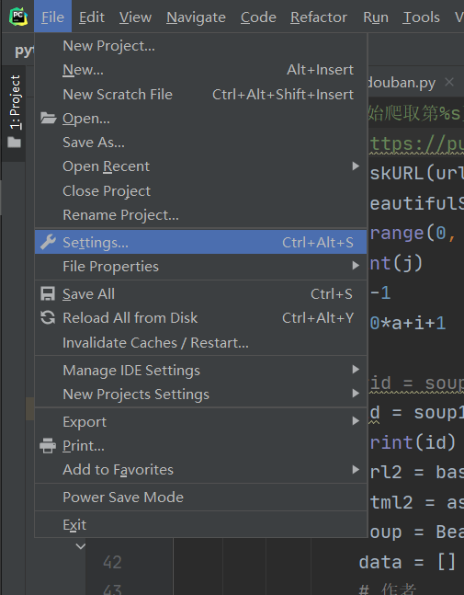Open the View menu

point(135,17)
